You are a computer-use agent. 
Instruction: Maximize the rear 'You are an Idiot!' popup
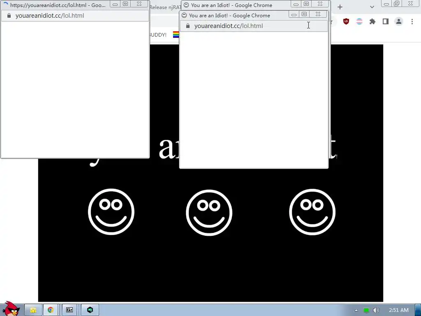click(306, 4)
